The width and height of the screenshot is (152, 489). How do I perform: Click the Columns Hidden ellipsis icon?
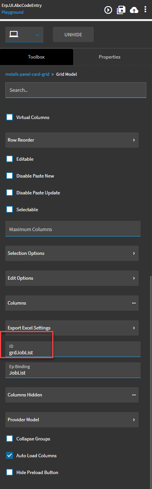pyautogui.click(x=134, y=394)
